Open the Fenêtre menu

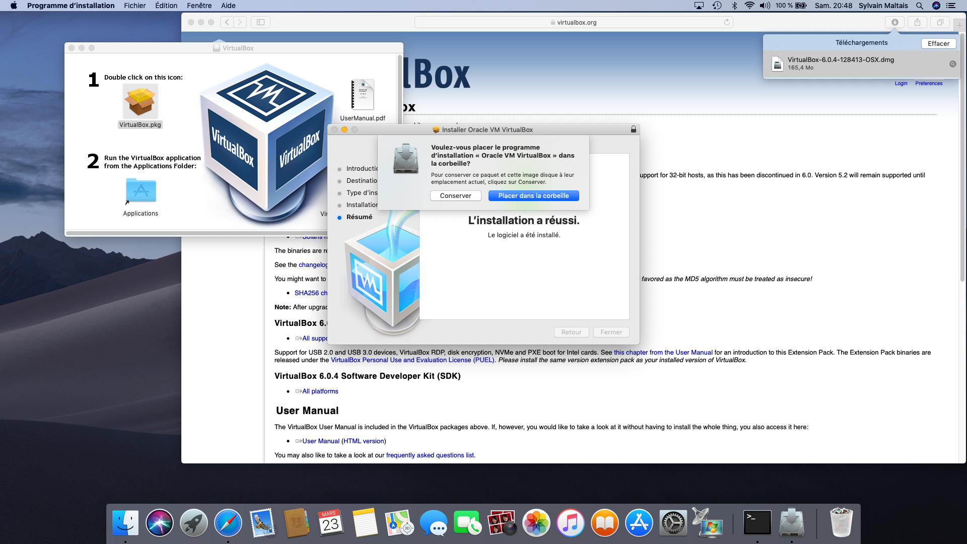pos(199,6)
